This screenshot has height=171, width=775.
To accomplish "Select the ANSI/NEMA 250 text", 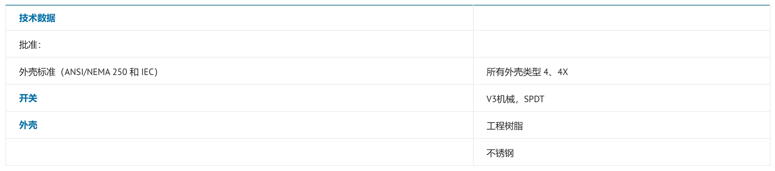I will [96, 72].
